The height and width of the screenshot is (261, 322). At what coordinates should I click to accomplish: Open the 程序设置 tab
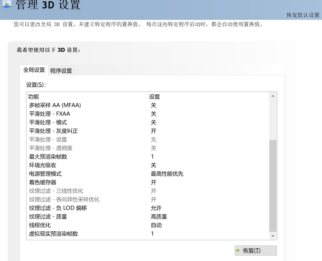(61, 71)
